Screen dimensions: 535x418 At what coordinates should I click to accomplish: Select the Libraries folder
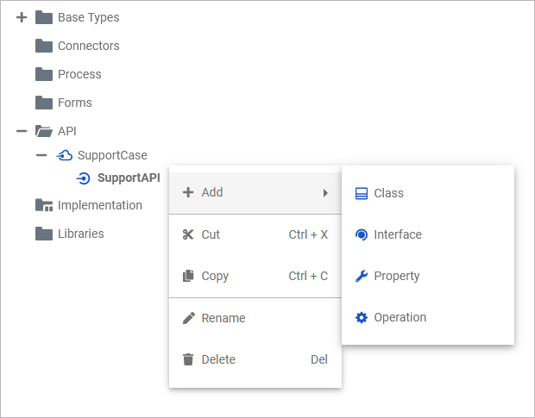(80, 234)
